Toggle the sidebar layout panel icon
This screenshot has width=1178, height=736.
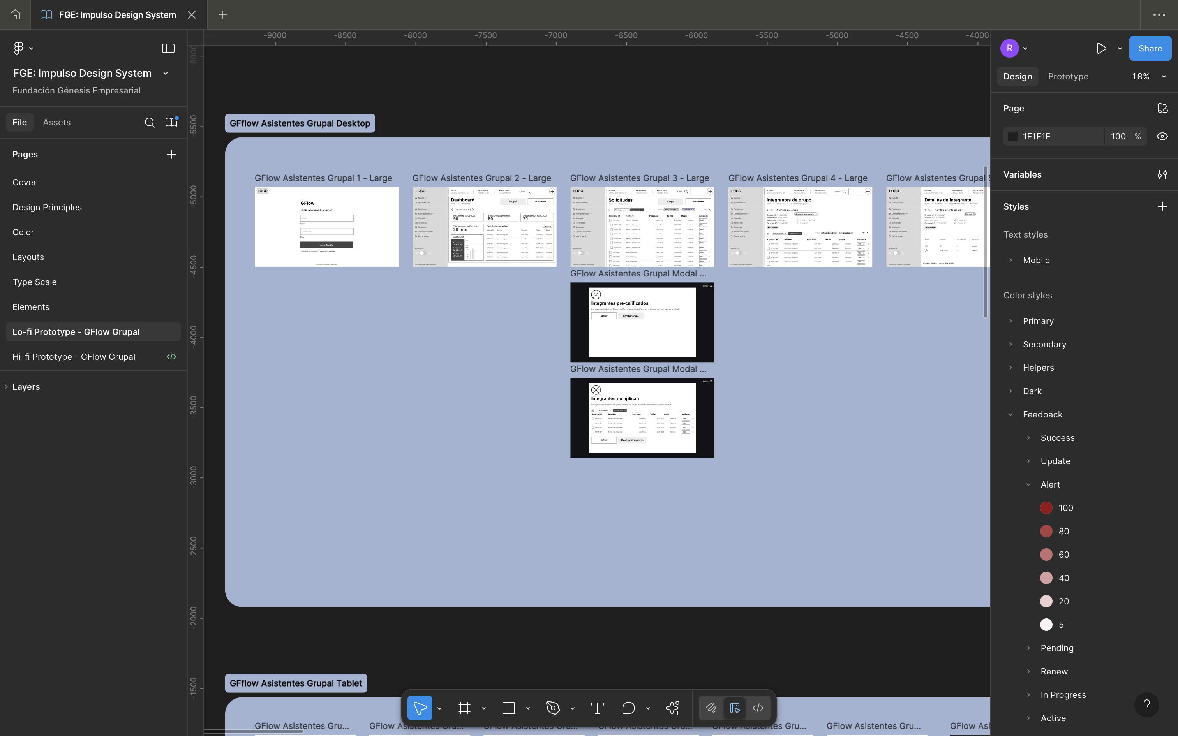click(x=168, y=48)
